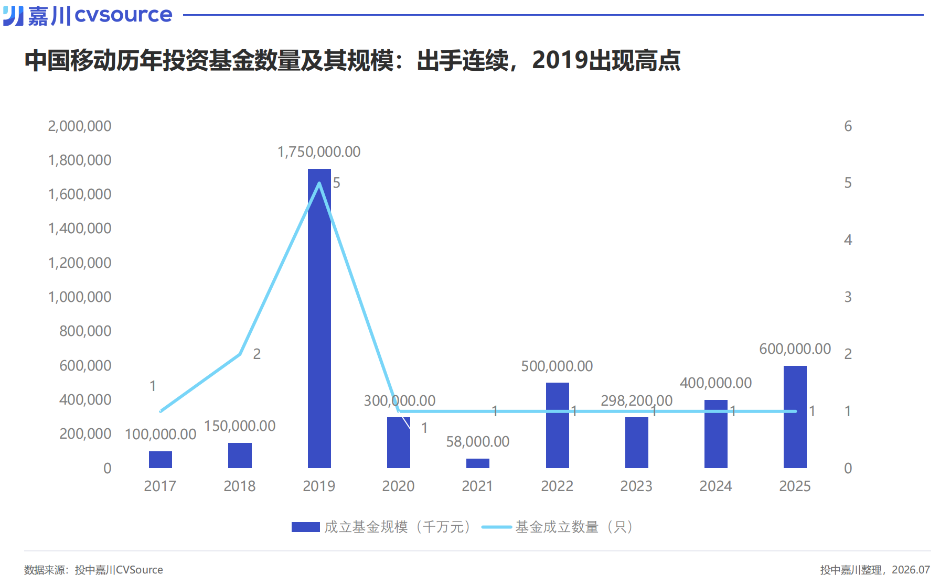Click the 投中嘉川整理 2026.07 footer note
This screenshot has height=586, width=940.
point(875,570)
